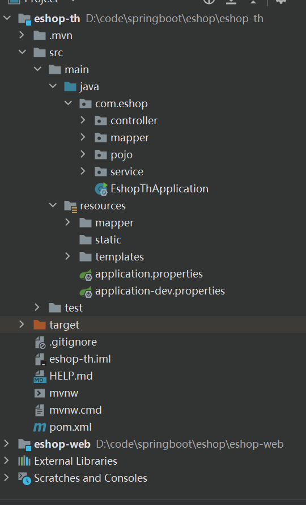Click the test folder icon
Image resolution: width=306 pixels, height=505 pixels.
pos(55,308)
